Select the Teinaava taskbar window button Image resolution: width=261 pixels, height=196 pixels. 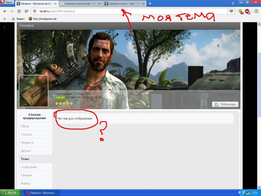point(42,193)
